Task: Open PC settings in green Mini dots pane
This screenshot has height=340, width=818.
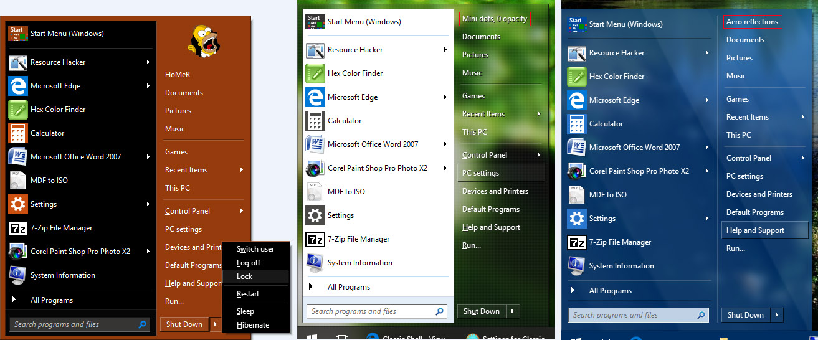Action: (501, 173)
